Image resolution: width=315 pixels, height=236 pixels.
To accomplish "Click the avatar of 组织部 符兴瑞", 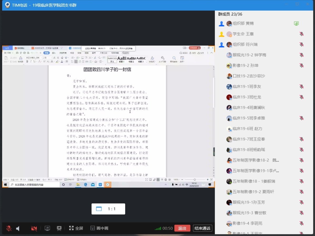I will pos(229,44).
